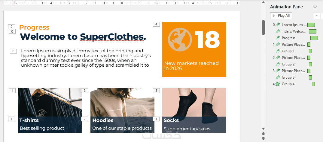The width and height of the screenshot is (323, 142).
Task: Click the move-earlier up arrow in the Animation Pane
Action: click(x=316, y=16)
